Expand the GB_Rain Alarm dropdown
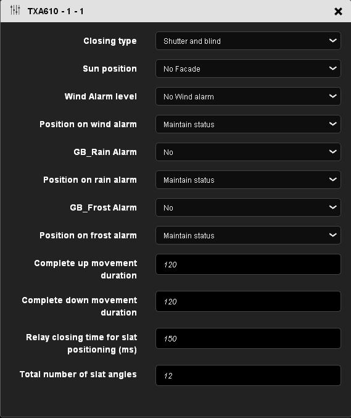The height and width of the screenshot is (418, 351). tap(248, 152)
